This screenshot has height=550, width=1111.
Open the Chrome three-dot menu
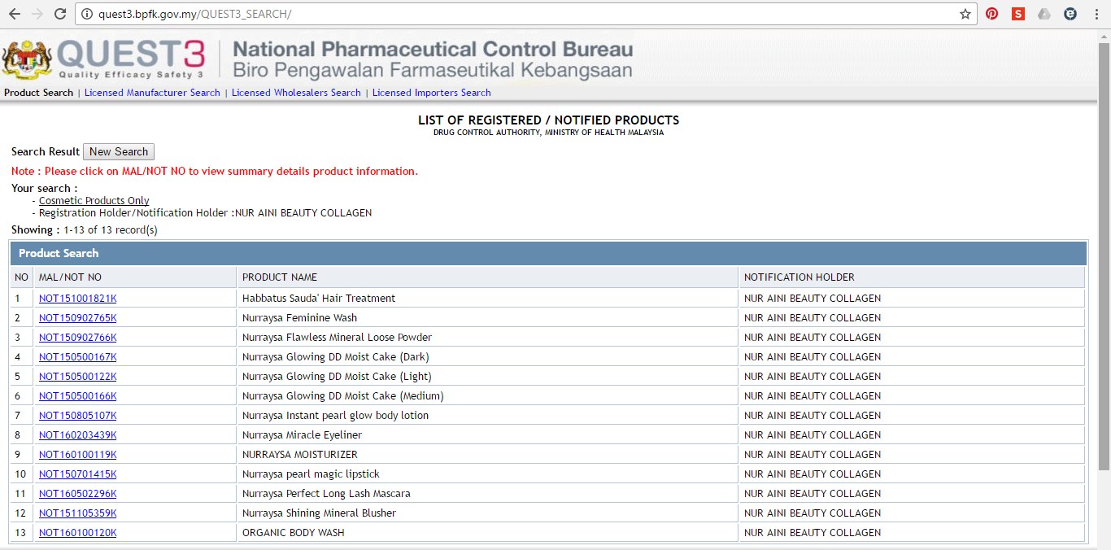coord(1096,14)
